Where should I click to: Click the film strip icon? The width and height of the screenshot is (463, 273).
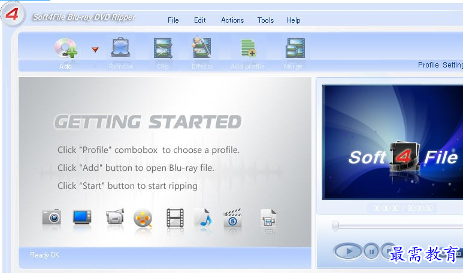175,218
